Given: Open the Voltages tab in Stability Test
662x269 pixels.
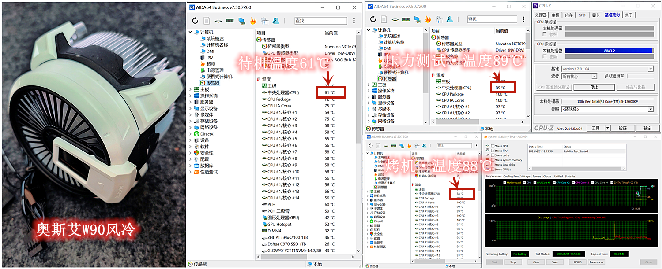Looking at the screenshot, I should coord(526,177).
